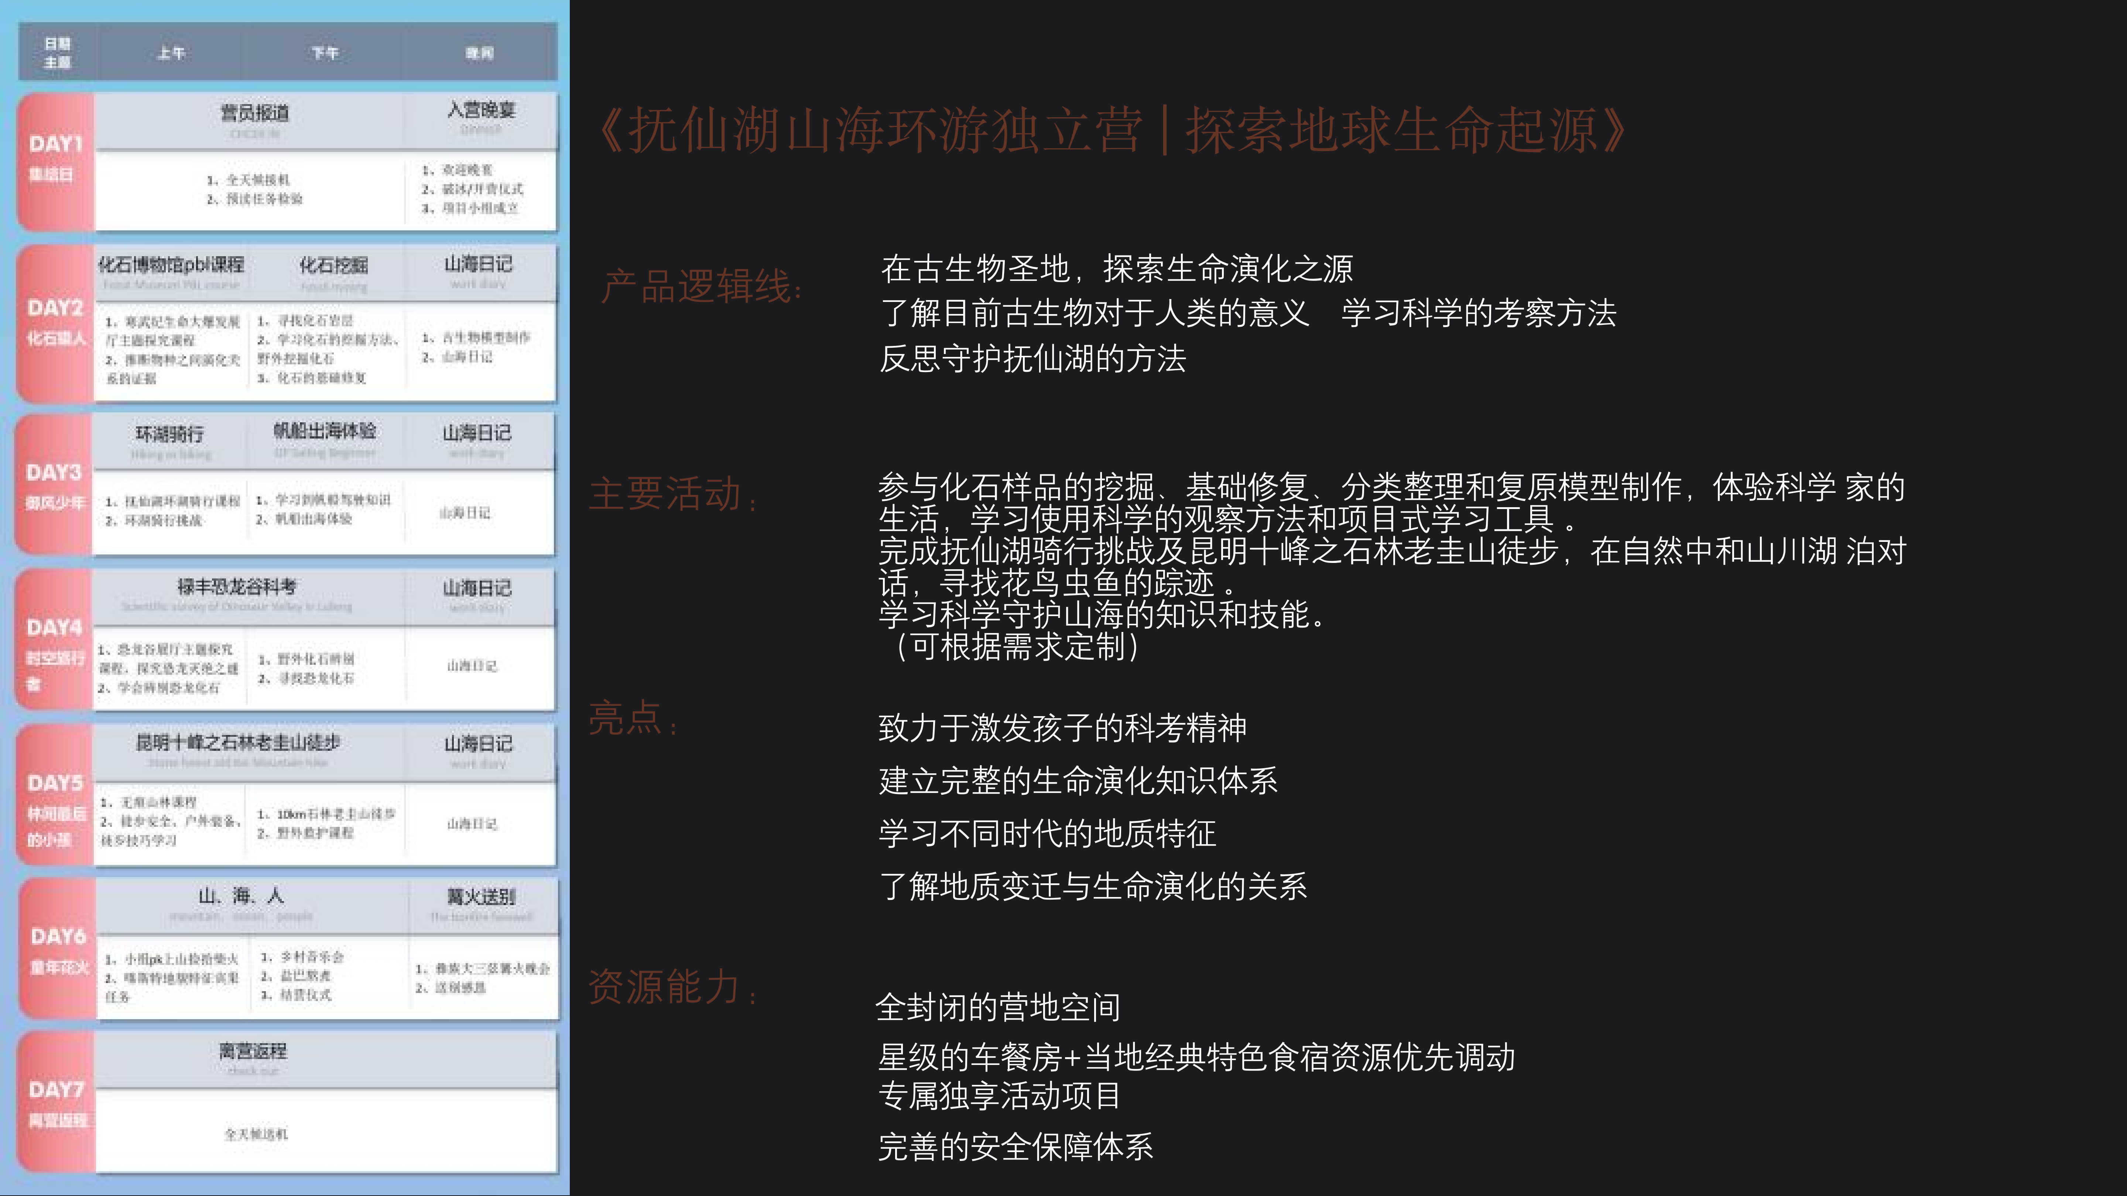Click the DAY3 label in schedule
Viewport: 2127px width, 1196px height.
point(54,473)
